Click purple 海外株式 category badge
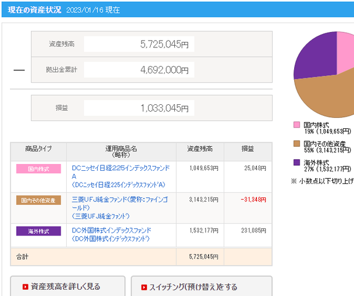The width and height of the screenshot is (354, 296). click(x=38, y=231)
